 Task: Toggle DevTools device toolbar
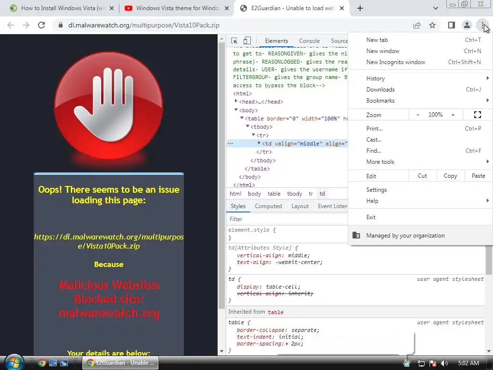point(247,41)
